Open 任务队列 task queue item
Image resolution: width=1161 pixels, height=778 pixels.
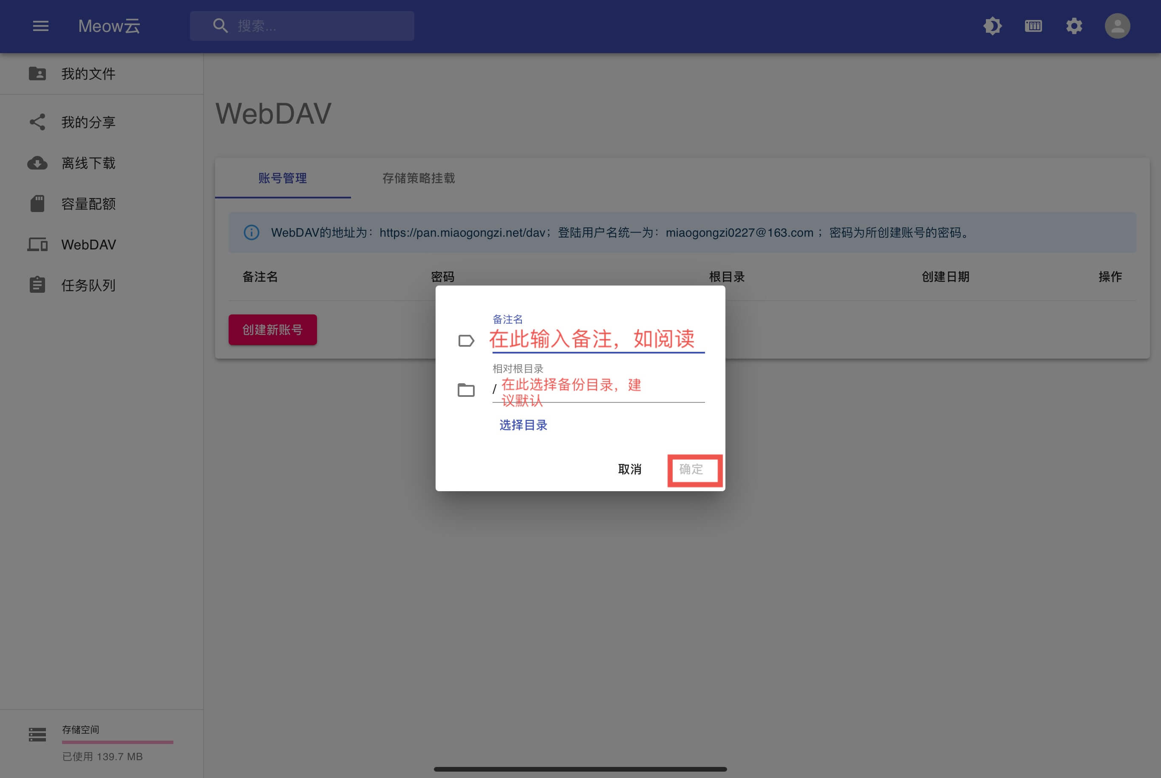tap(88, 285)
